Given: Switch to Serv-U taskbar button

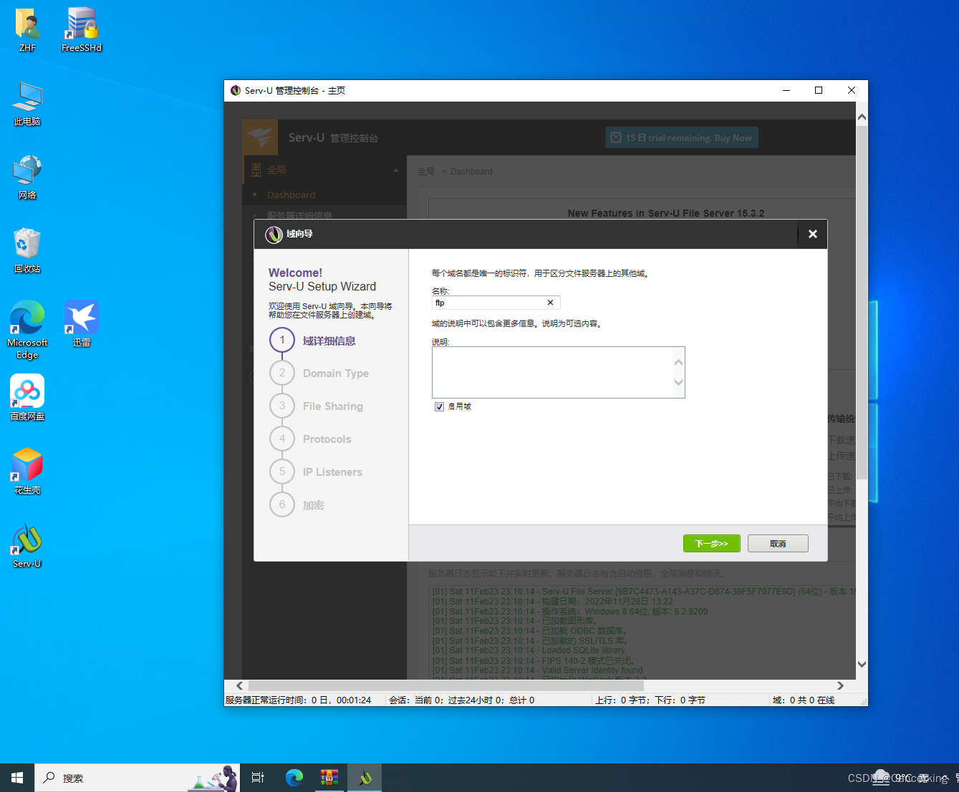Looking at the screenshot, I should [365, 778].
